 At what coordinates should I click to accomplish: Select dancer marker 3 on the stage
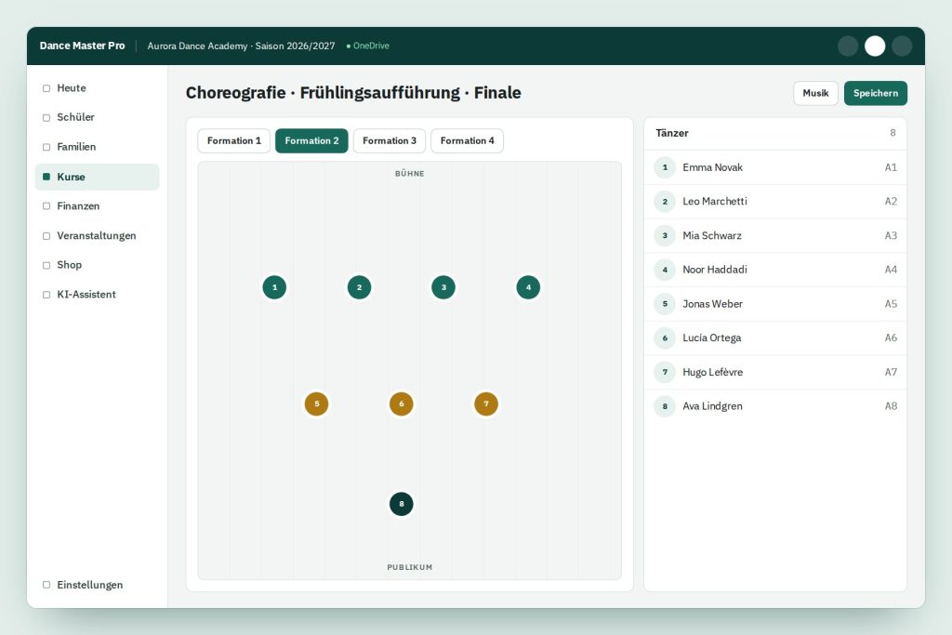443,287
